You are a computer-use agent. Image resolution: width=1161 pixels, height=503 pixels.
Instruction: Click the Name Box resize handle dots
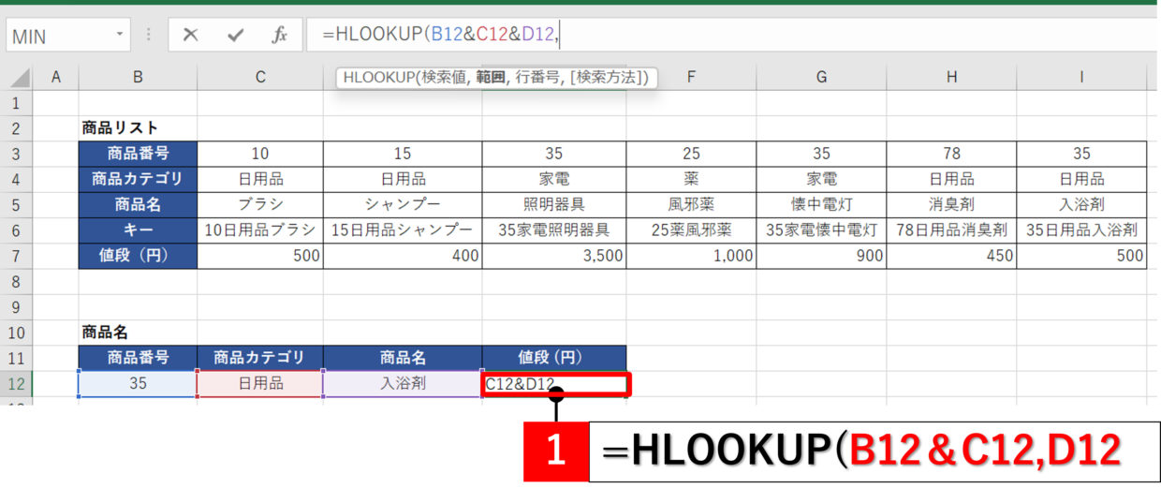(x=148, y=36)
